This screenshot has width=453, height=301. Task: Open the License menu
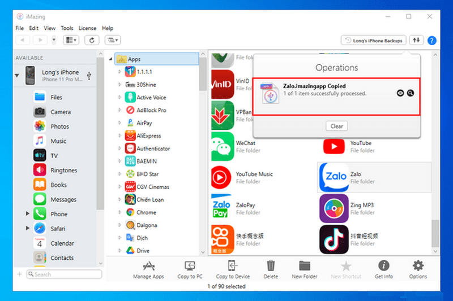[87, 28]
